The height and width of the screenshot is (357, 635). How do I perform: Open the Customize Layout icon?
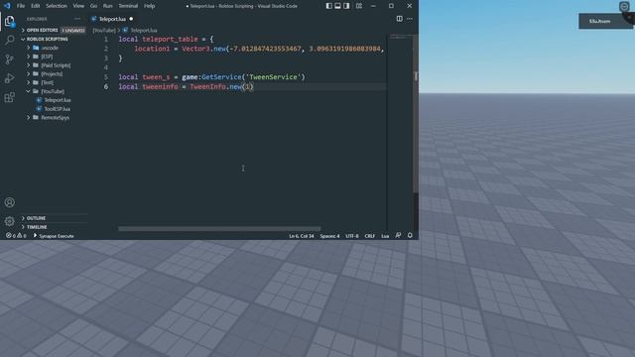(x=359, y=6)
